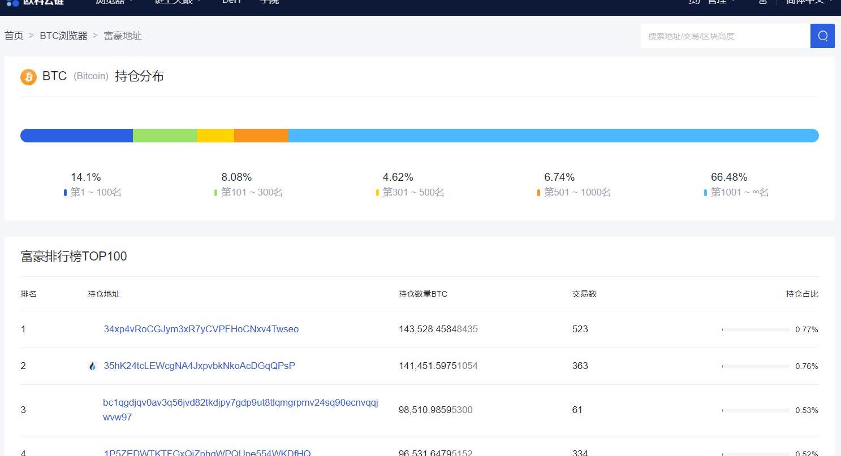Click the blue search magnifier button

[822, 36]
